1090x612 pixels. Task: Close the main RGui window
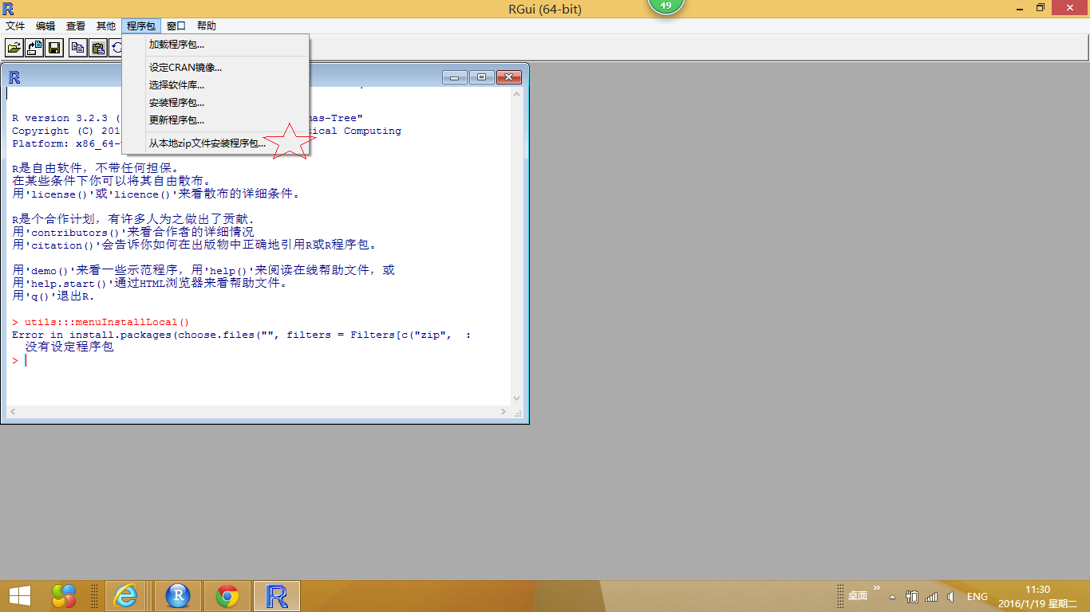point(1070,8)
